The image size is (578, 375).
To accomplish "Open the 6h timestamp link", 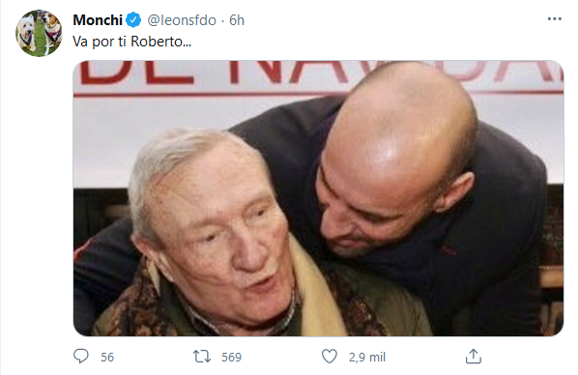I will click(x=237, y=20).
